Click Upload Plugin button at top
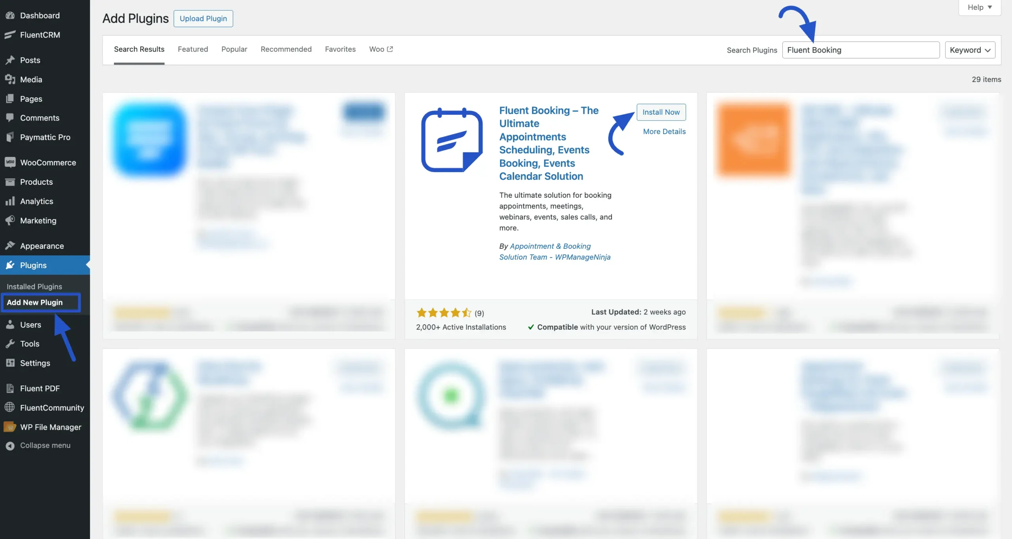 203,18
